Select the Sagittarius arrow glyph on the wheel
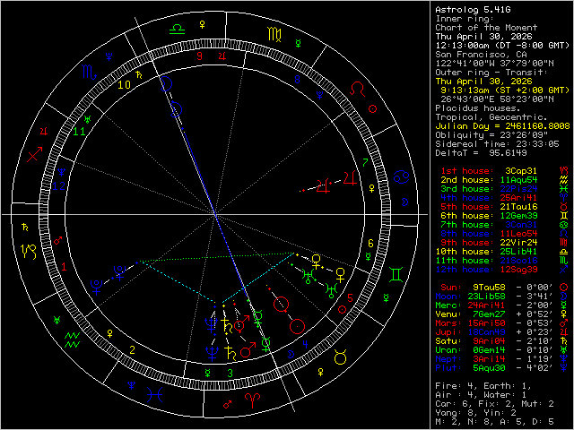The height and width of the screenshot is (430, 574). click(x=34, y=155)
